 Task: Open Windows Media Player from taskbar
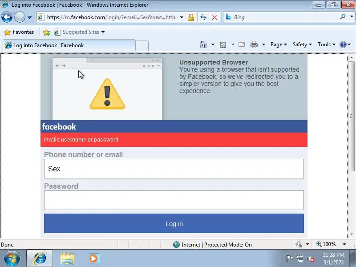click(x=94, y=259)
